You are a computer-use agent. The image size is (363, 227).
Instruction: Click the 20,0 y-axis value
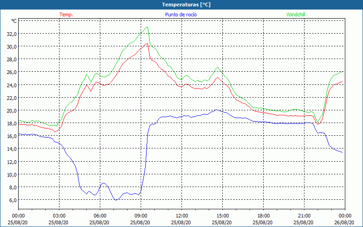click(12, 110)
